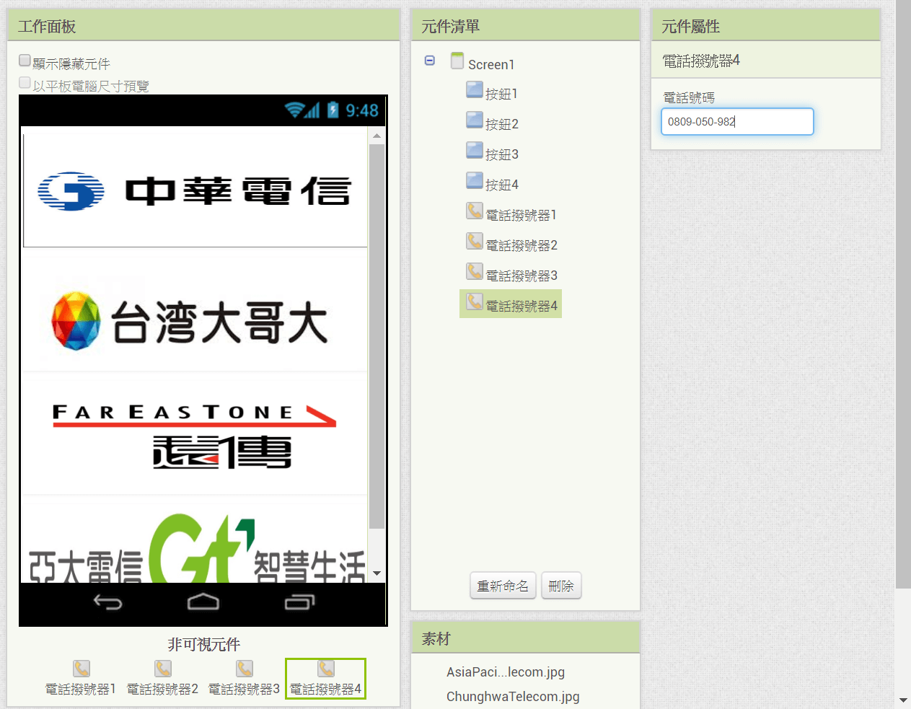Click the 9:48 clock in phone status bar

362,110
